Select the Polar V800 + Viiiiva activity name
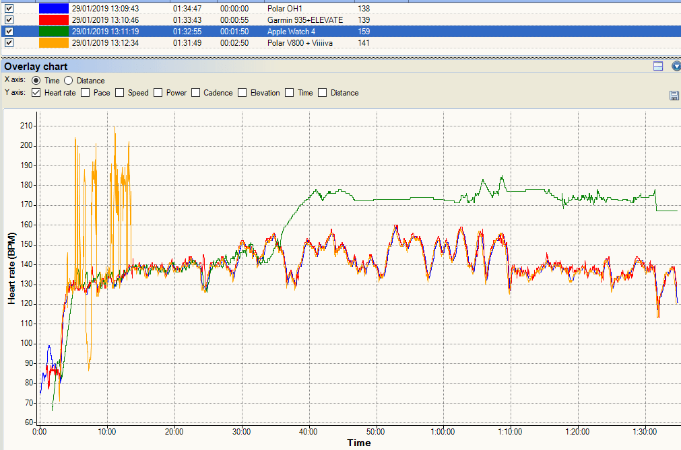681x450 pixels. pos(300,42)
